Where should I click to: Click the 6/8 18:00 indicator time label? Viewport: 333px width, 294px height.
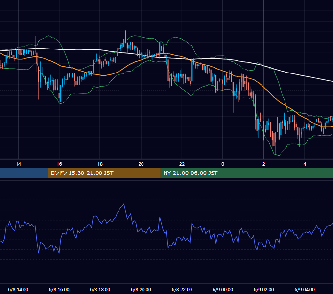point(100,289)
